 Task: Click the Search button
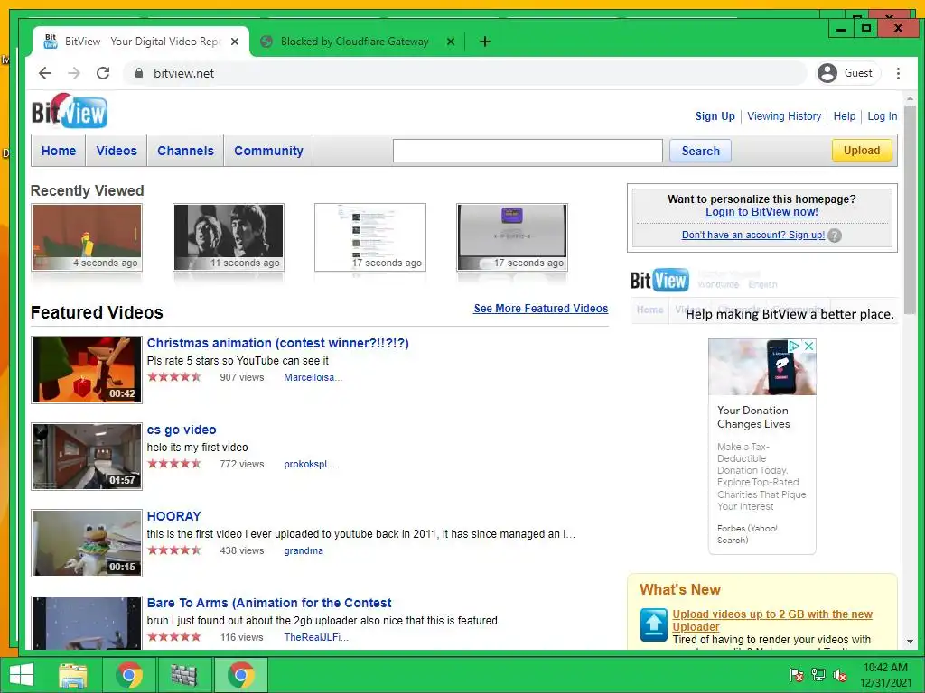[x=700, y=151]
